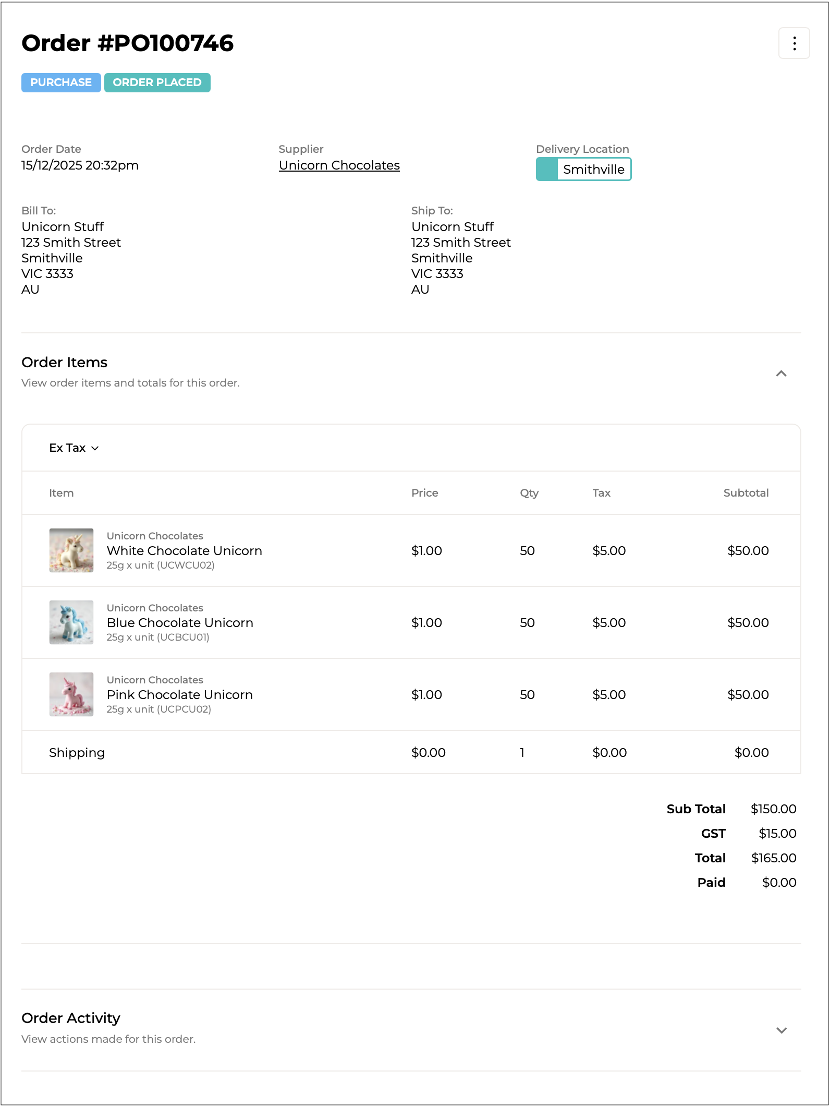Click the Subtotal column header
The image size is (830, 1107).
pyautogui.click(x=746, y=493)
